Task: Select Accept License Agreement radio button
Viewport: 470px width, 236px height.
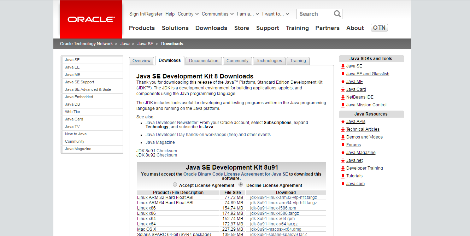Action: pyautogui.click(x=175, y=184)
